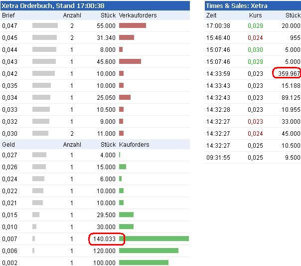Click quantity 100.000
This screenshot has width=301, height=266.
104,263
